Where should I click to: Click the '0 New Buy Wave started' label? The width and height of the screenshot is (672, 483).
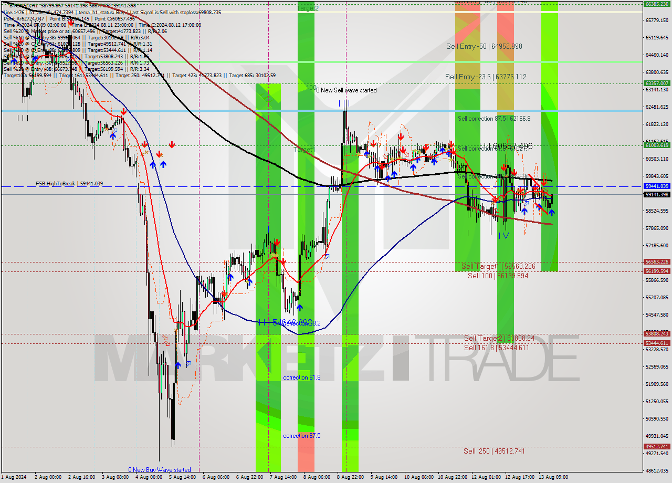[160, 470]
